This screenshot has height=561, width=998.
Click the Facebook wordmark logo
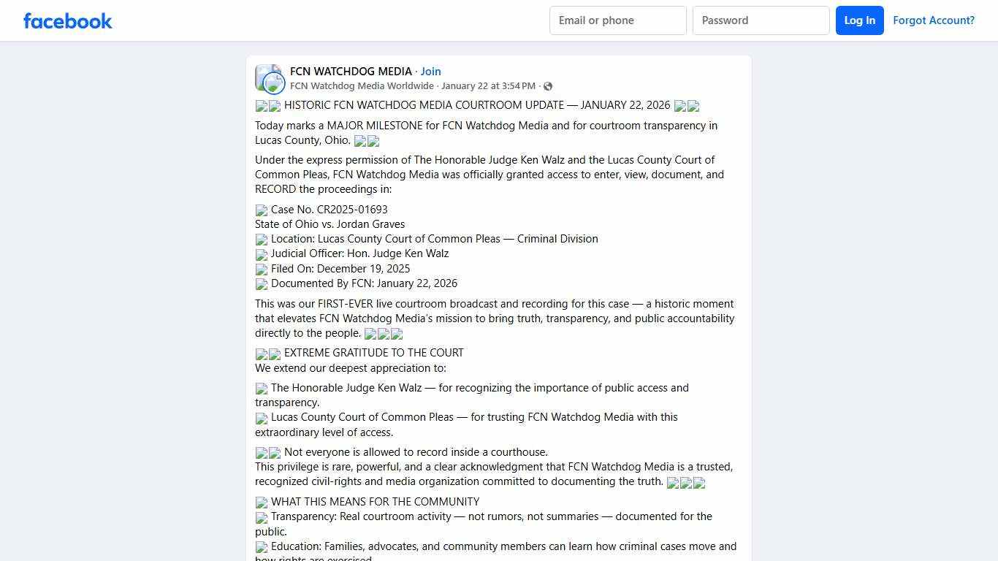pos(67,20)
